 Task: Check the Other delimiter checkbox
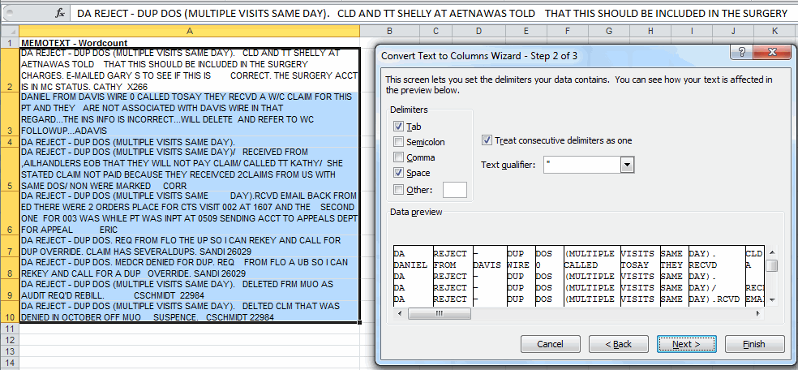tap(398, 190)
